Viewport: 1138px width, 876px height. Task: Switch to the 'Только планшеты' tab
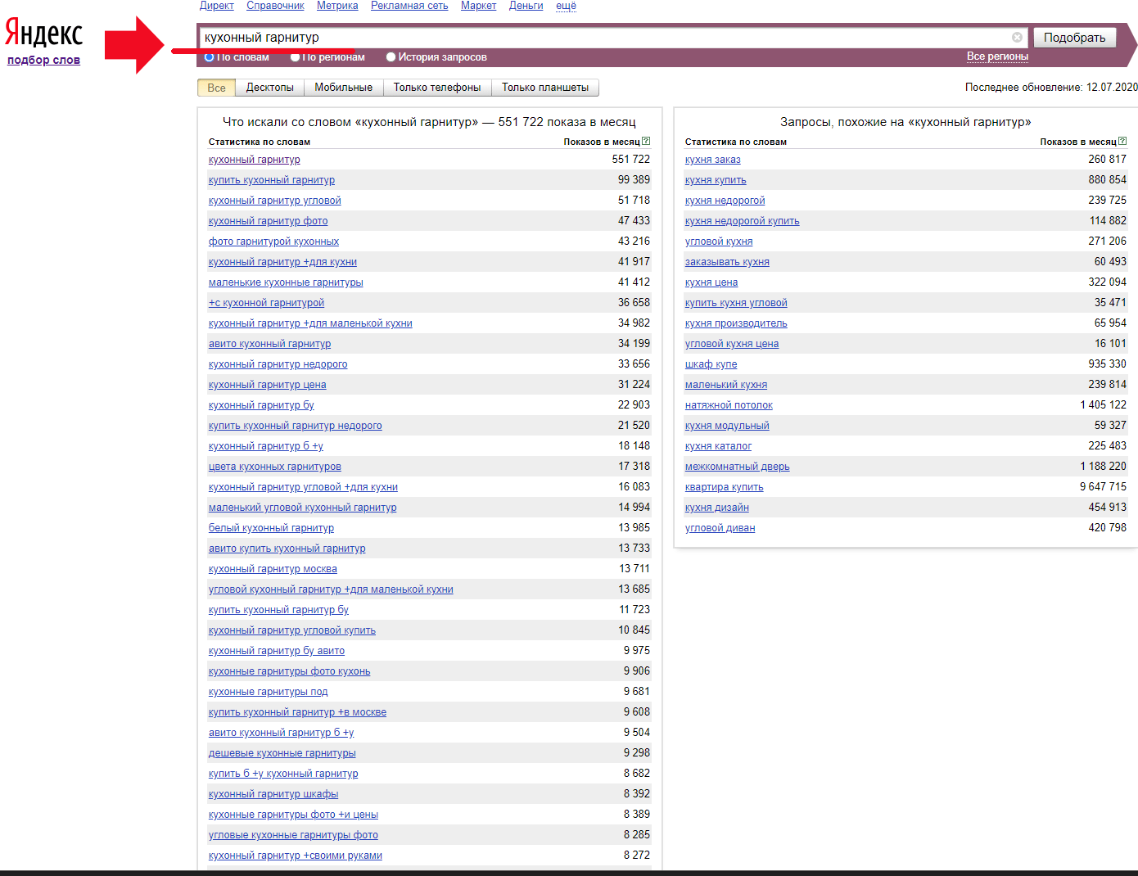545,88
